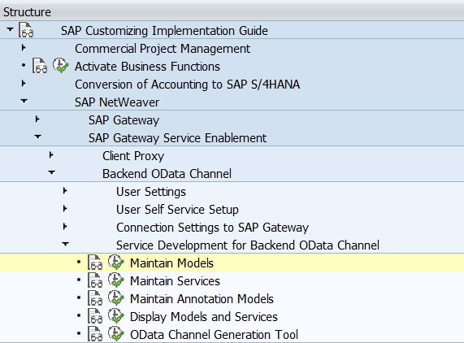Click the Maintain Services text entry
The width and height of the screenshot is (464, 343).
click(x=175, y=281)
